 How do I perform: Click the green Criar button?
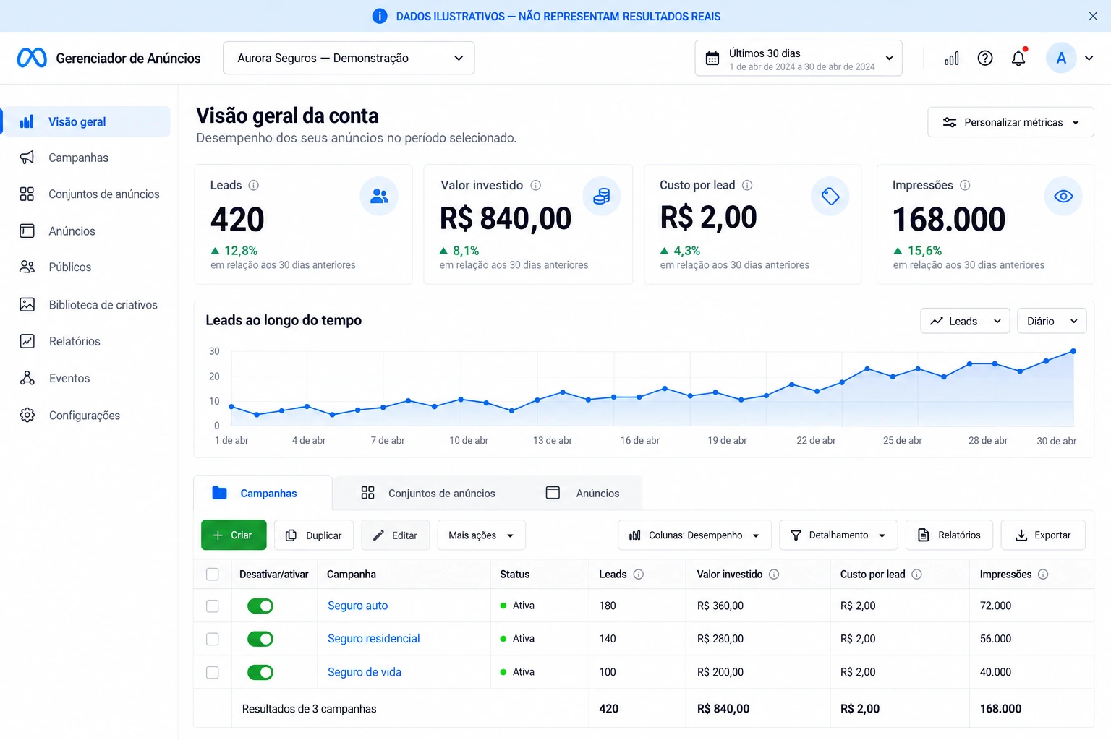(x=234, y=535)
